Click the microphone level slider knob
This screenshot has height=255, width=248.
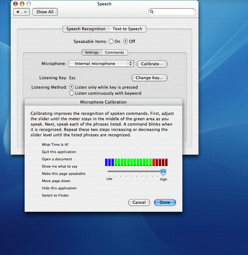click(163, 172)
